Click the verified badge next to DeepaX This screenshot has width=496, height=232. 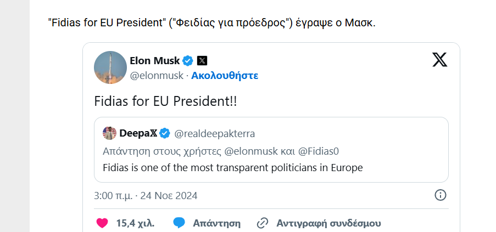click(x=165, y=133)
